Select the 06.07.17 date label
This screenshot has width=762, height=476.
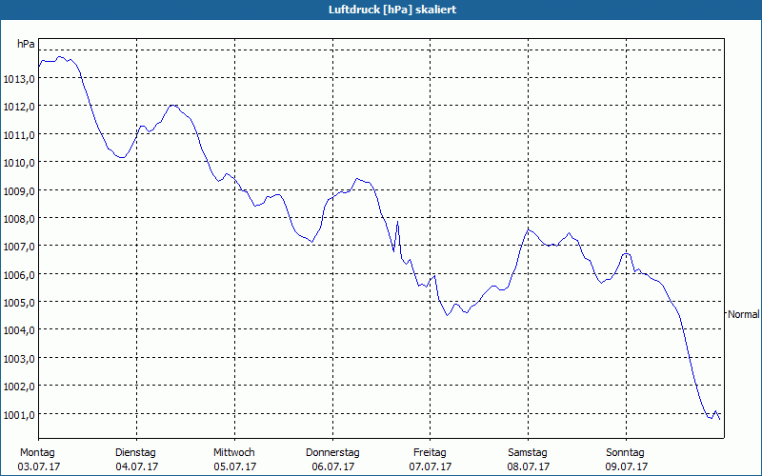[332, 466]
